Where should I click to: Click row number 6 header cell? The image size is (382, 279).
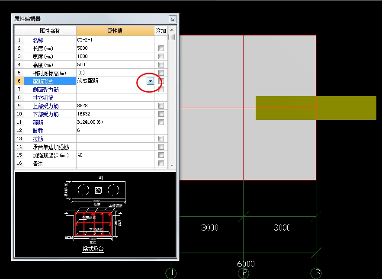[19, 81]
